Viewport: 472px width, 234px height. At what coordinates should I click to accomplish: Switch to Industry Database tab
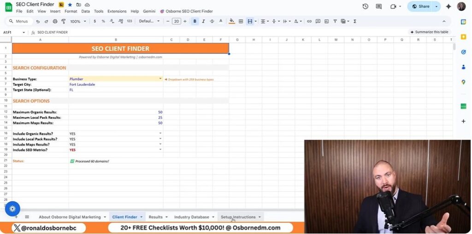(191, 217)
